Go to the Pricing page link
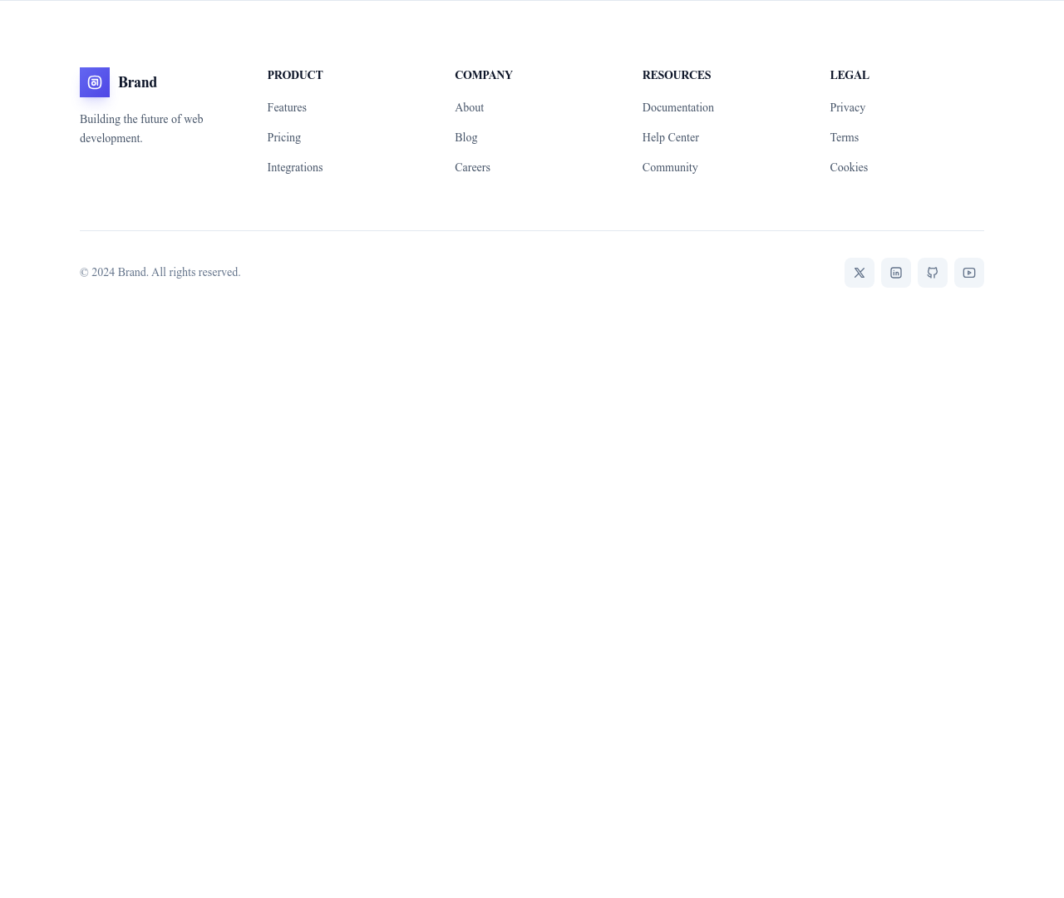The width and height of the screenshot is (1064, 898). coord(283,137)
